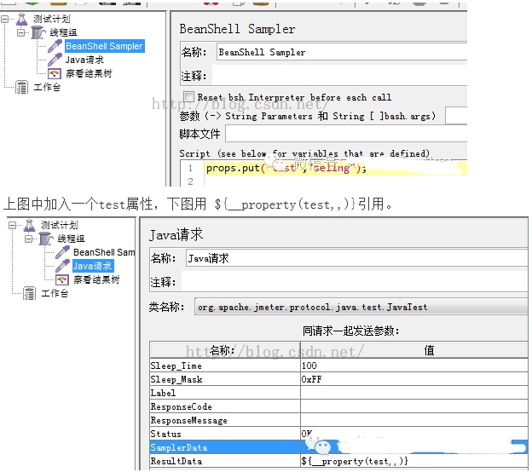Click the 值 column header of parameters table
Screen dimensions: 532x472
414,350
